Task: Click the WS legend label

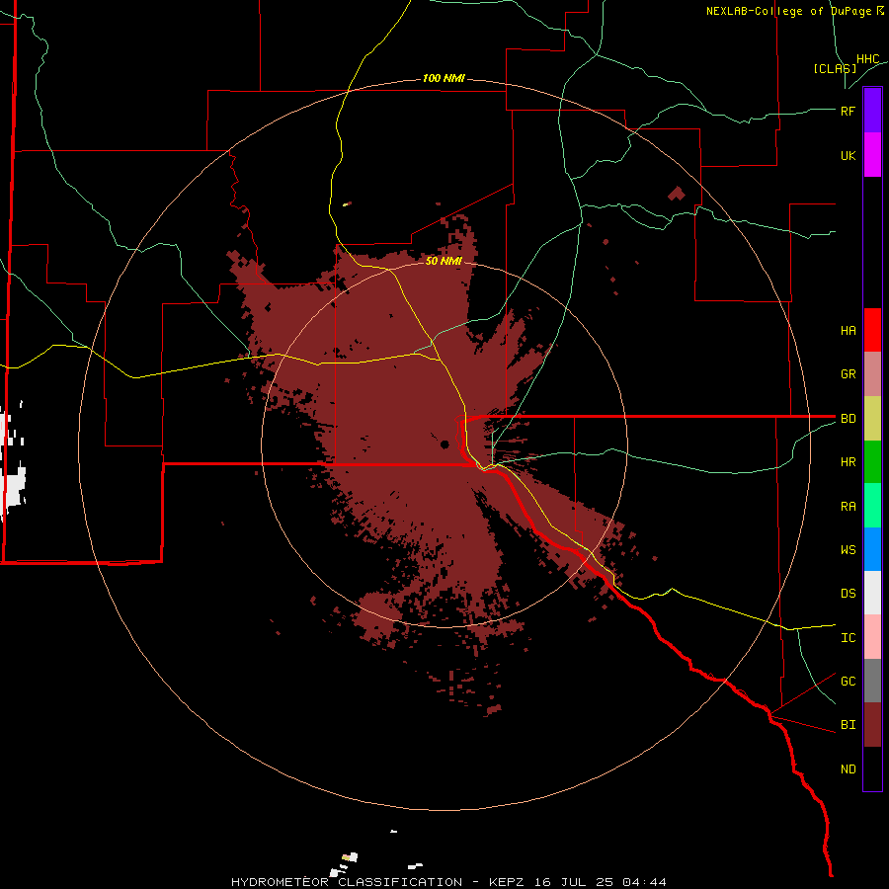Action: coord(848,550)
